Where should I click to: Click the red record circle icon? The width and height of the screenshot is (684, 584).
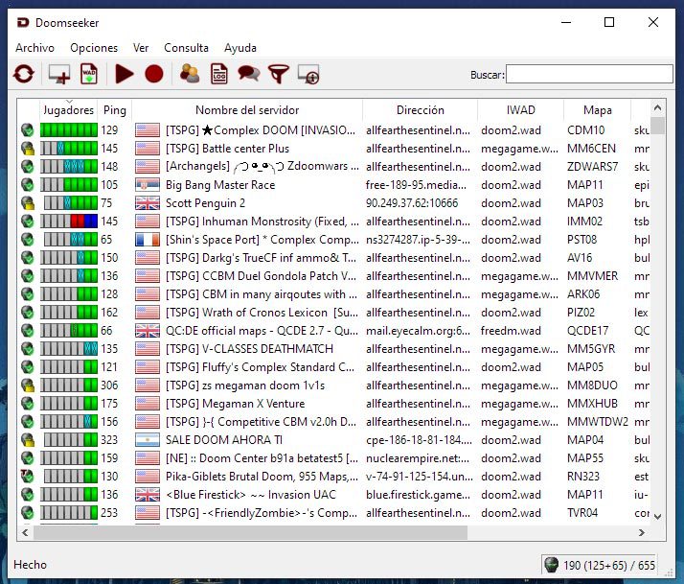pos(154,74)
